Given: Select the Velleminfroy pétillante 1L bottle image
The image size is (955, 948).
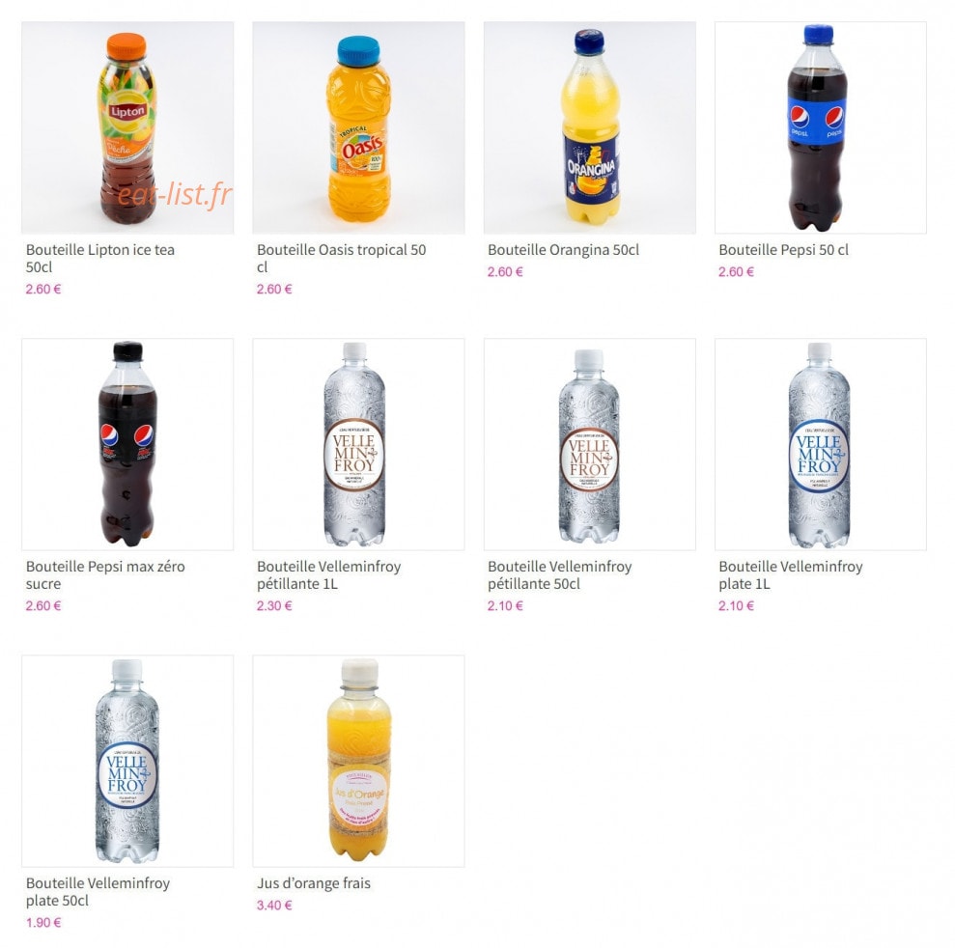Looking at the screenshot, I should pos(358,444).
